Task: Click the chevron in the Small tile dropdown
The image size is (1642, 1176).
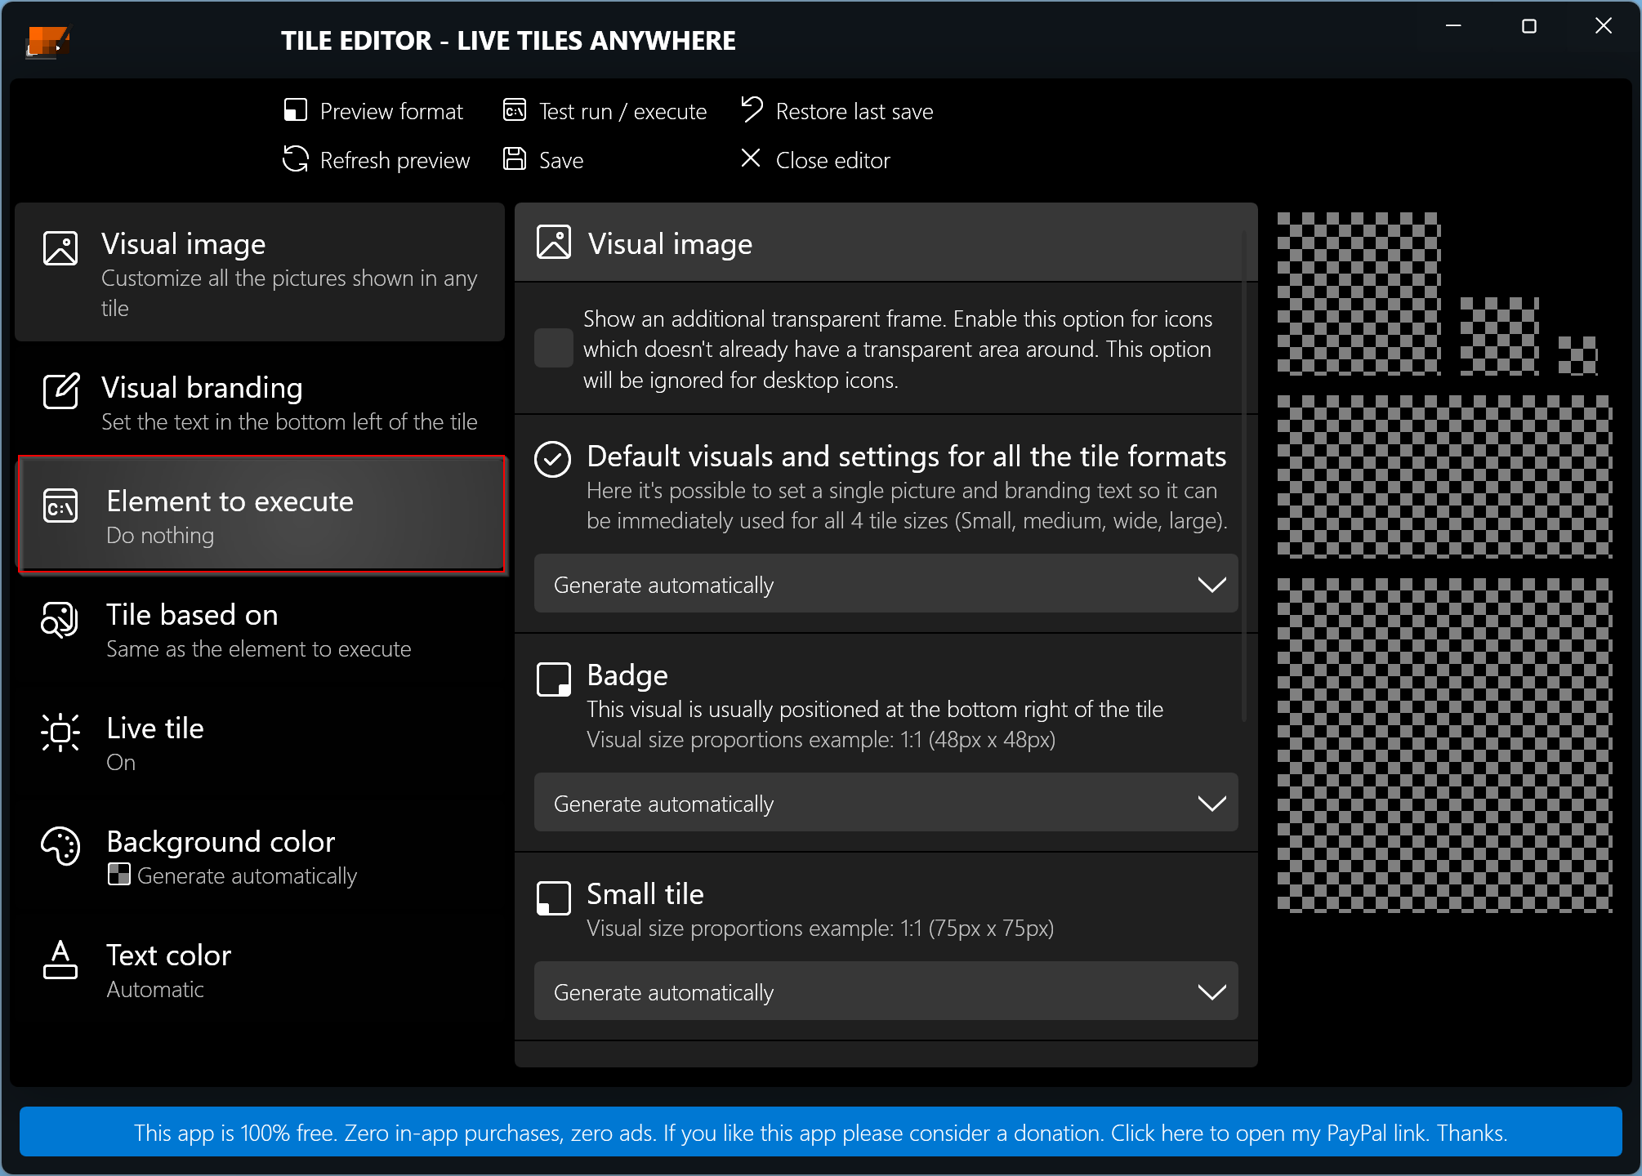Action: pyautogui.click(x=1211, y=992)
